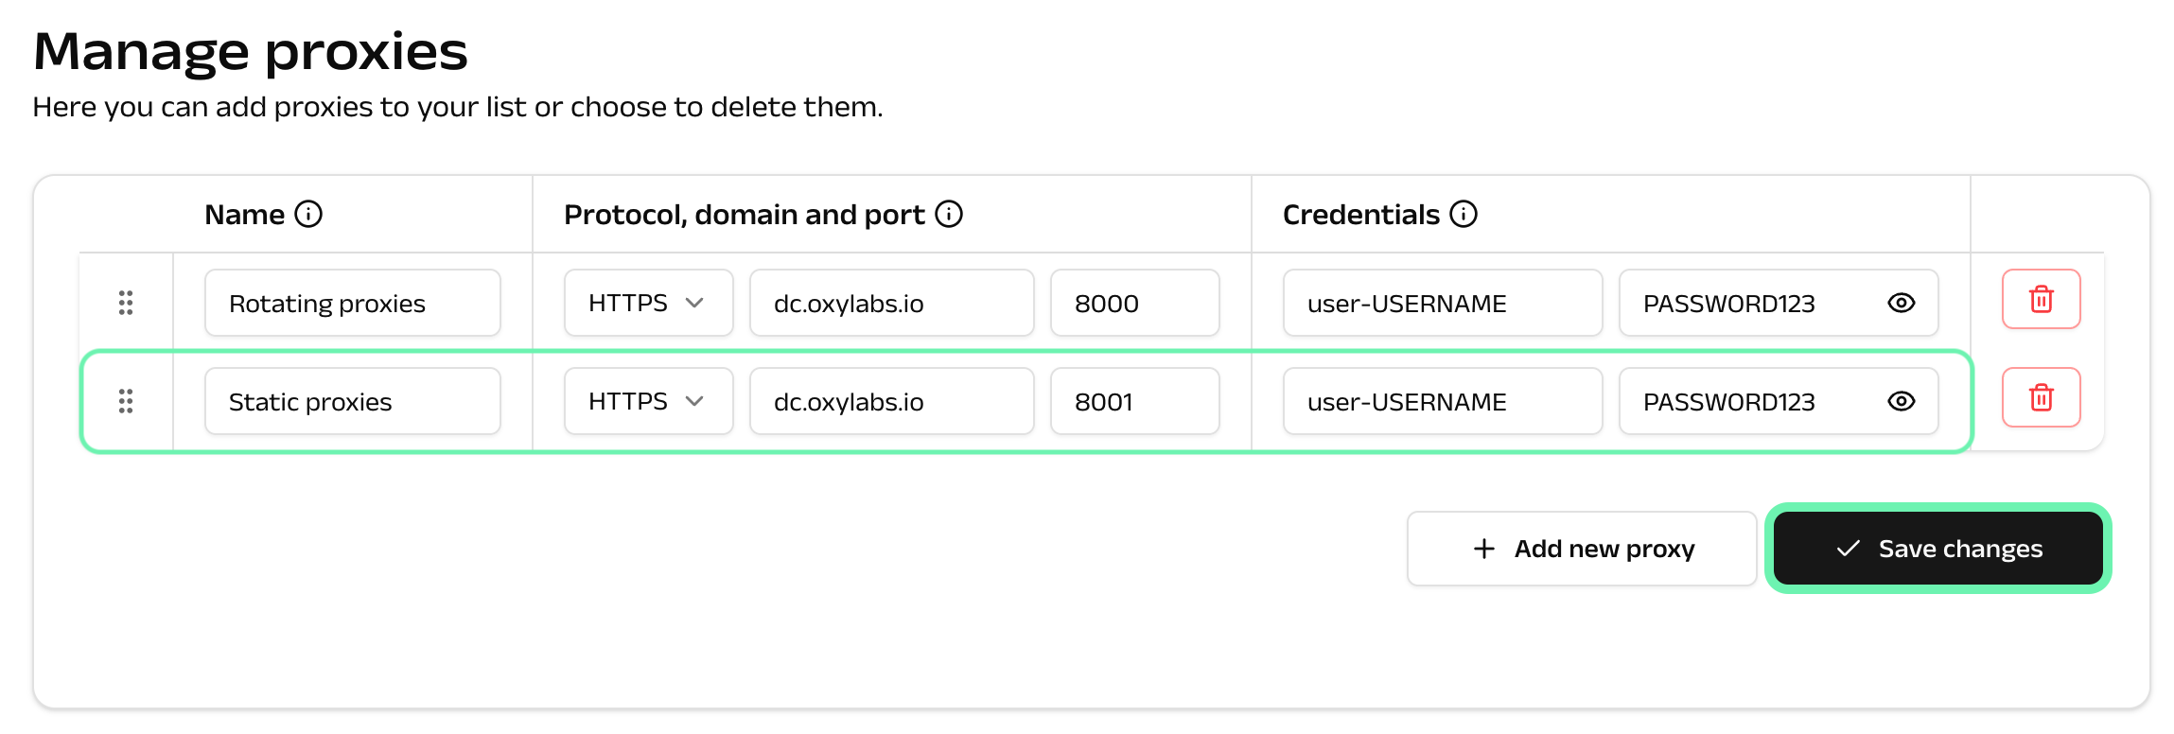Screen dimensions: 2174x734
Task: Show password for Static proxies
Action: (1901, 401)
